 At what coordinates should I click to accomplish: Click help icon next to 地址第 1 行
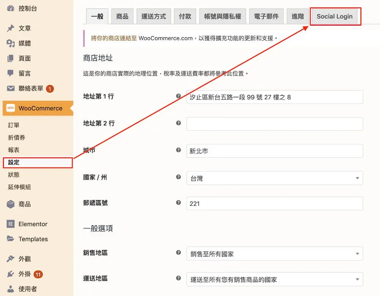pos(178,96)
